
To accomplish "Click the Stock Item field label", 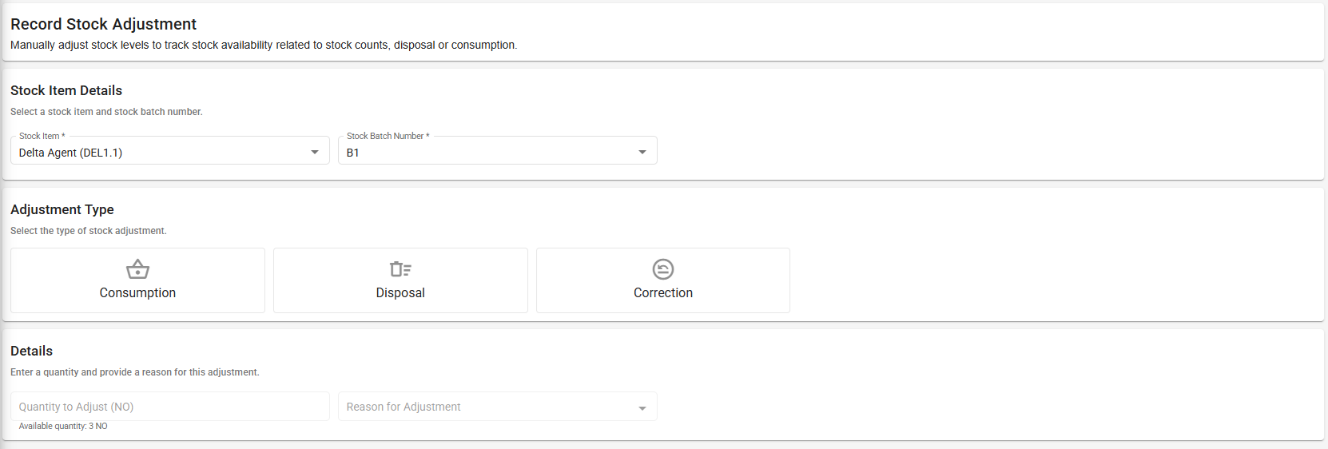I will [42, 136].
